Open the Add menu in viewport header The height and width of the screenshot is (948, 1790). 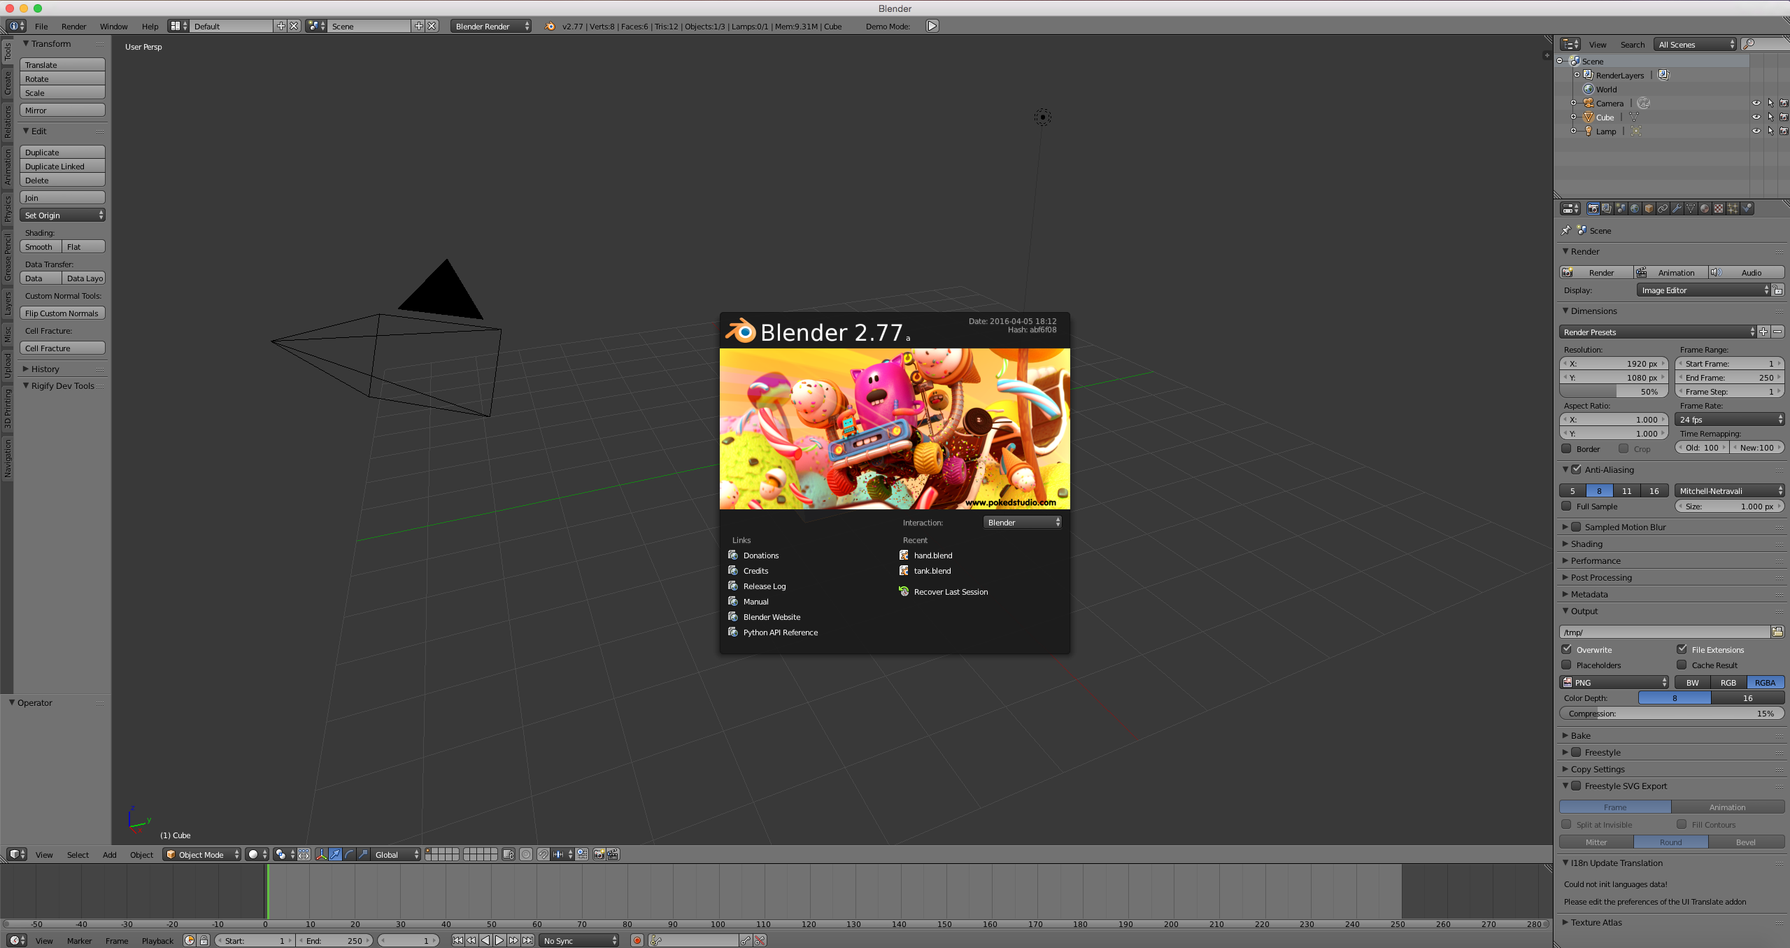pos(109,854)
